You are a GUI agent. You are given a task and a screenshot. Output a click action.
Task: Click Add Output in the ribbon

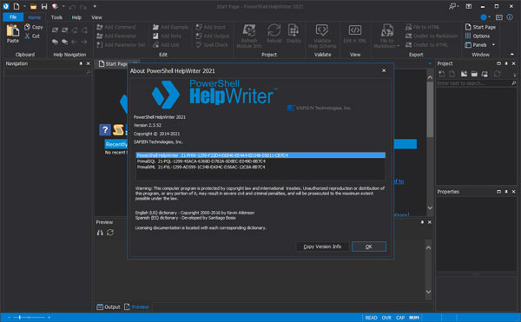pos(213,36)
